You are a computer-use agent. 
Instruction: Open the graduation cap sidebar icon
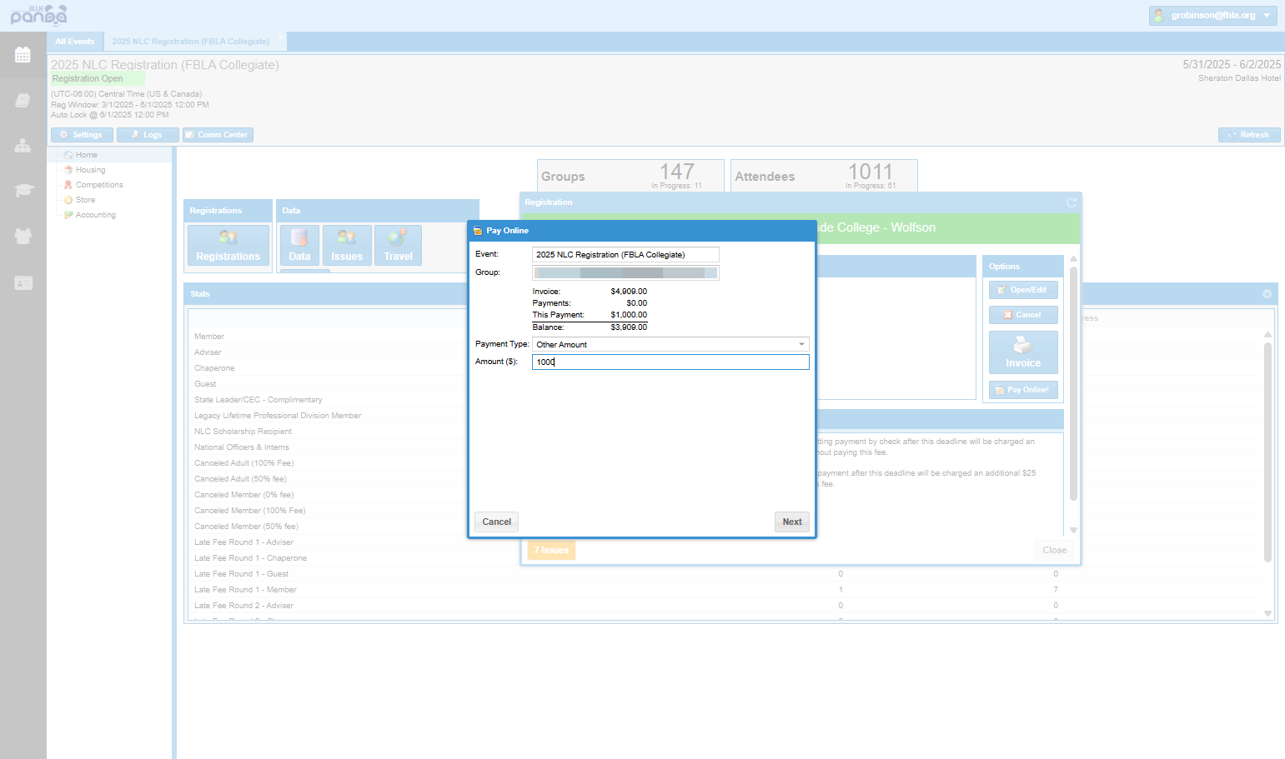point(23,191)
